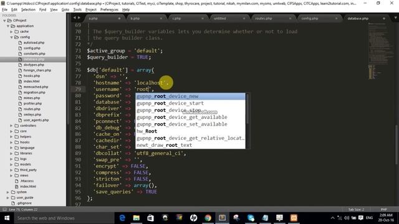Open migration.php in the sidebar
This screenshot has width=399, height=224.
point(34,93)
